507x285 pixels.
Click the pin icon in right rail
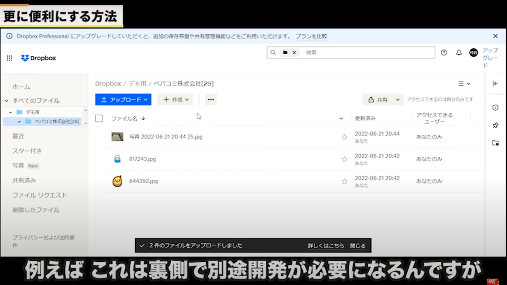[x=495, y=125]
